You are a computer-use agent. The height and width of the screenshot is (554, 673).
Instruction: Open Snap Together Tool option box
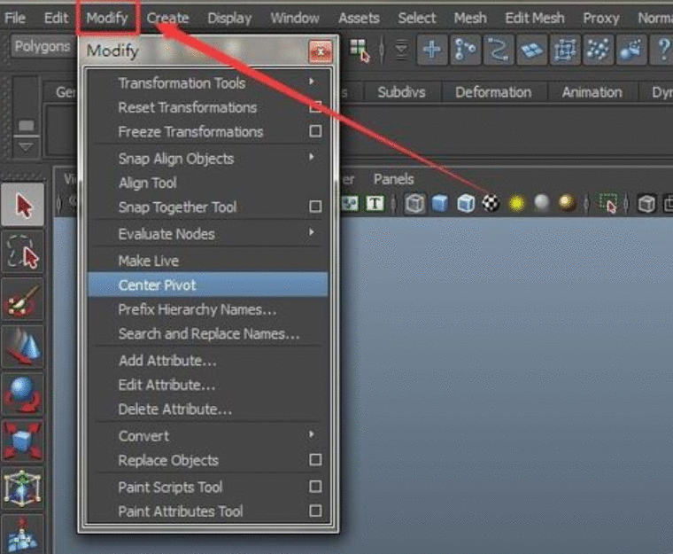[315, 207]
